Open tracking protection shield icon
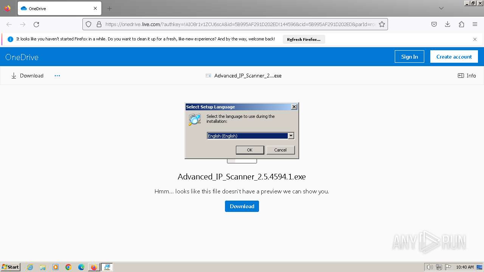484x272 pixels. pyautogui.click(x=88, y=24)
